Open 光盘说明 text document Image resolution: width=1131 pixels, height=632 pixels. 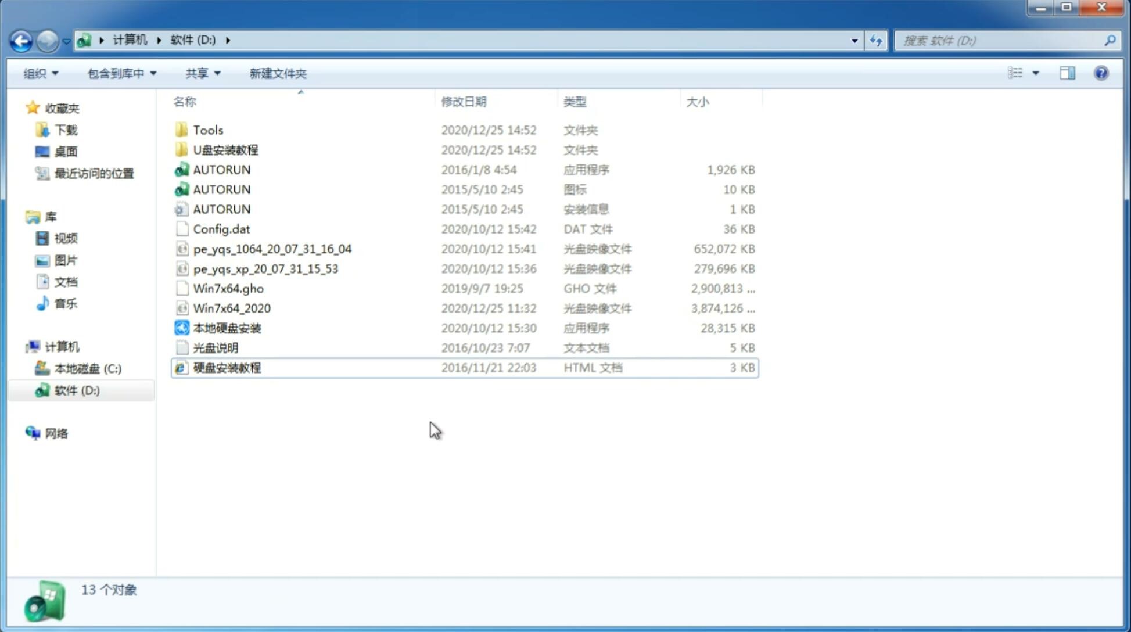coord(215,347)
